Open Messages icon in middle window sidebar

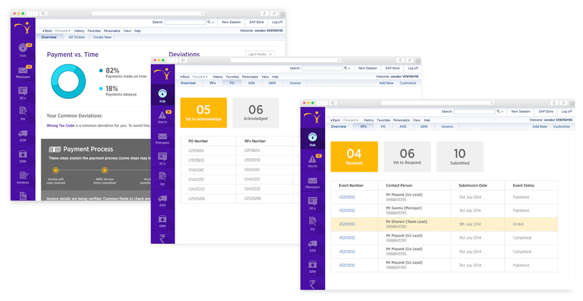click(162, 136)
